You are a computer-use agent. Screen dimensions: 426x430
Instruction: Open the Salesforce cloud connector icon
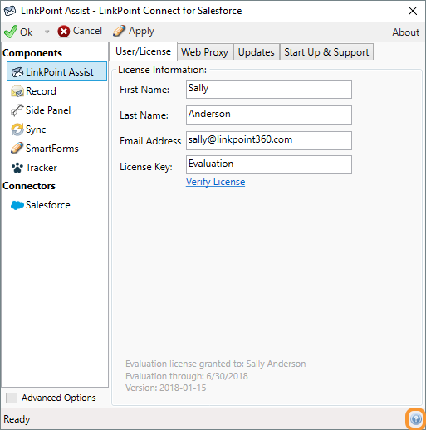pos(17,205)
